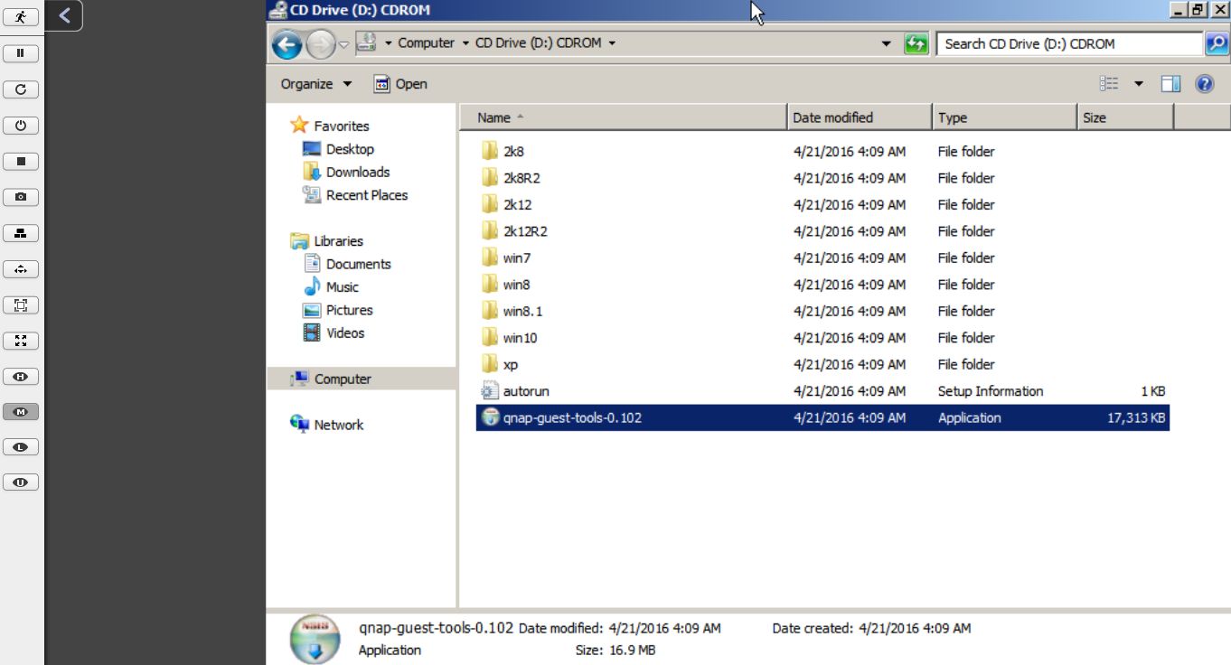Click the Change your view icon
1231x665 pixels.
1109,84
